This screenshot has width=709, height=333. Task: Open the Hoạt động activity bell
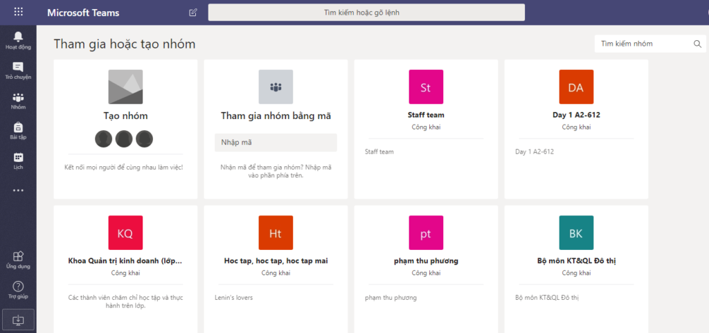click(18, 40)
